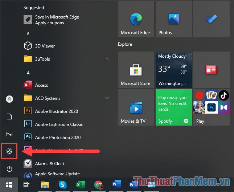Click the # letter header
The height and width of the screenshot is (192, 234).
(x=28, y=33)
